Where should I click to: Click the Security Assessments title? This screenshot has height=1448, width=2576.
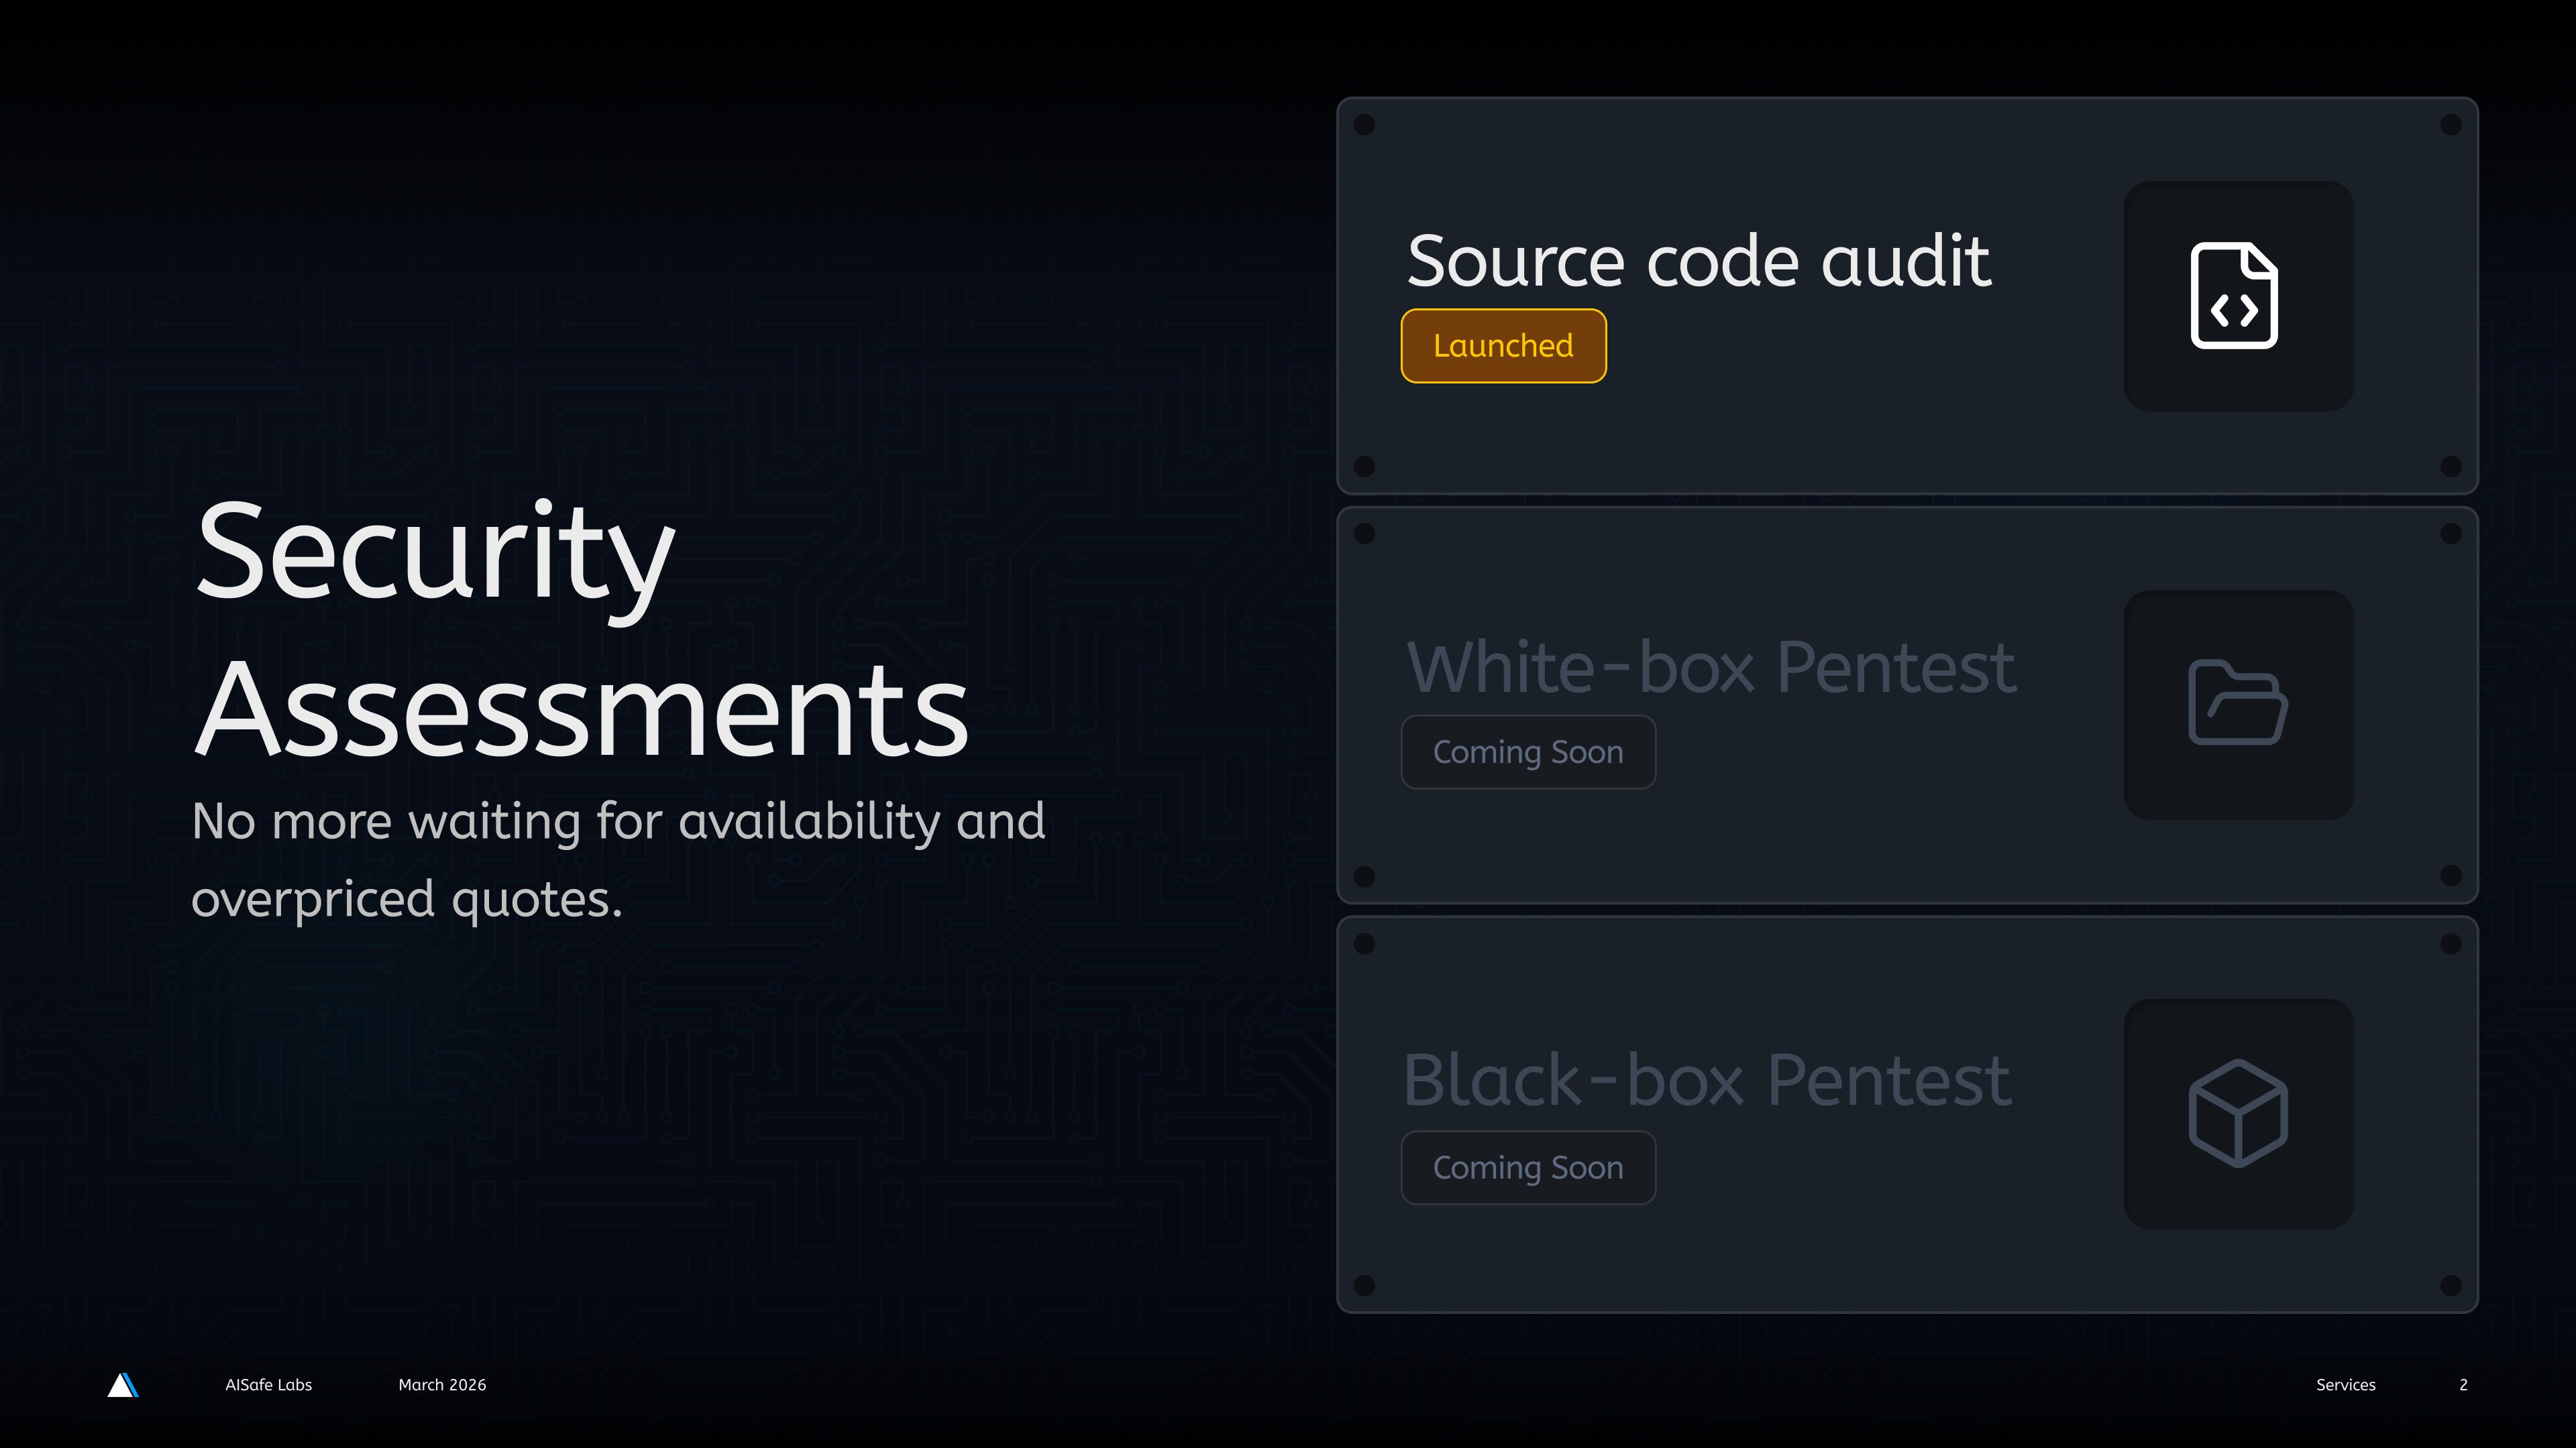582,629
